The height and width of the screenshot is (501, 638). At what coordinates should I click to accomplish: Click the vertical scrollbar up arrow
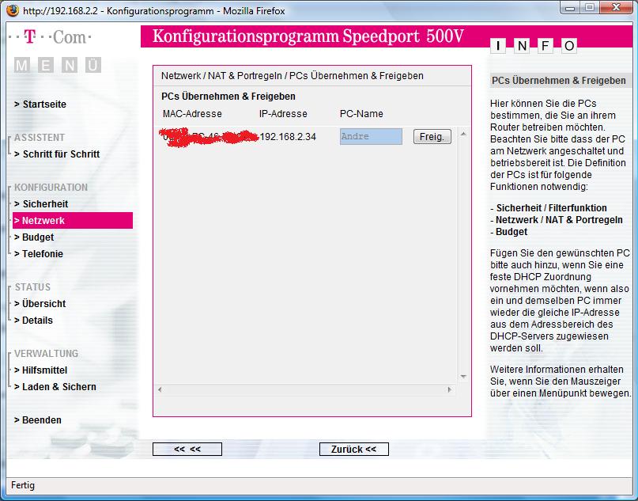463,134
